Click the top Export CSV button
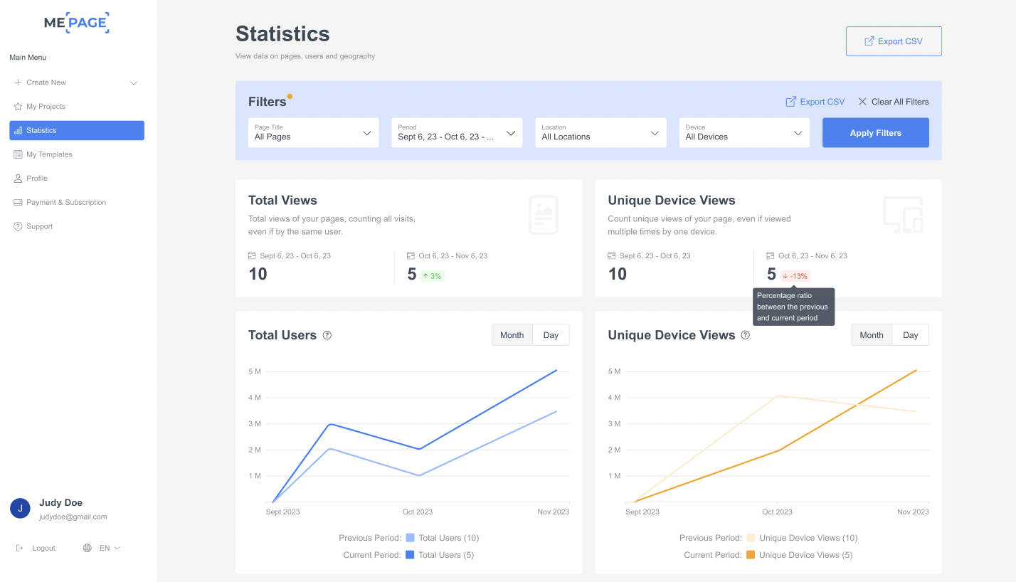Viewport: 1016px width, 582px height. coord(894,41)
